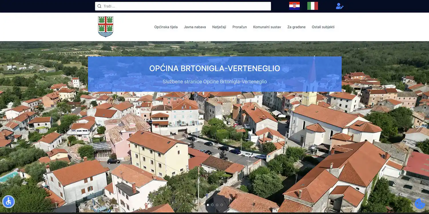Select Javna nabava in the navigation
Image resolution: width=429 pixels, height=214 pixels.
[195, 27]
